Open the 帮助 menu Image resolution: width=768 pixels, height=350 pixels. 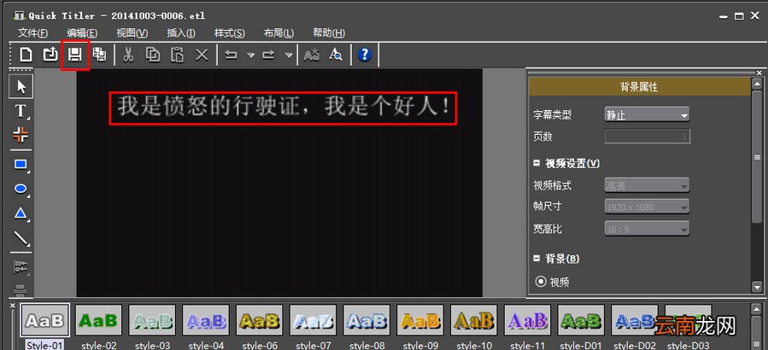[x=329, y=33]
